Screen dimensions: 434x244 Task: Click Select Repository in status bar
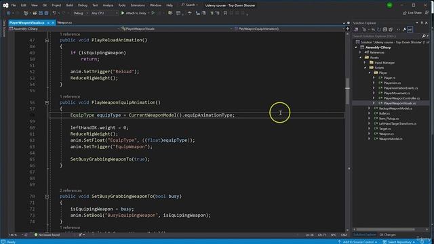399,242
